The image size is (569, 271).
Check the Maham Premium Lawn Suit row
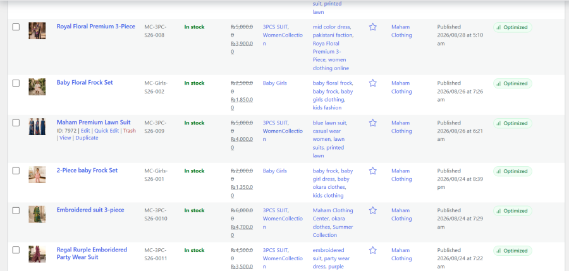16,123
